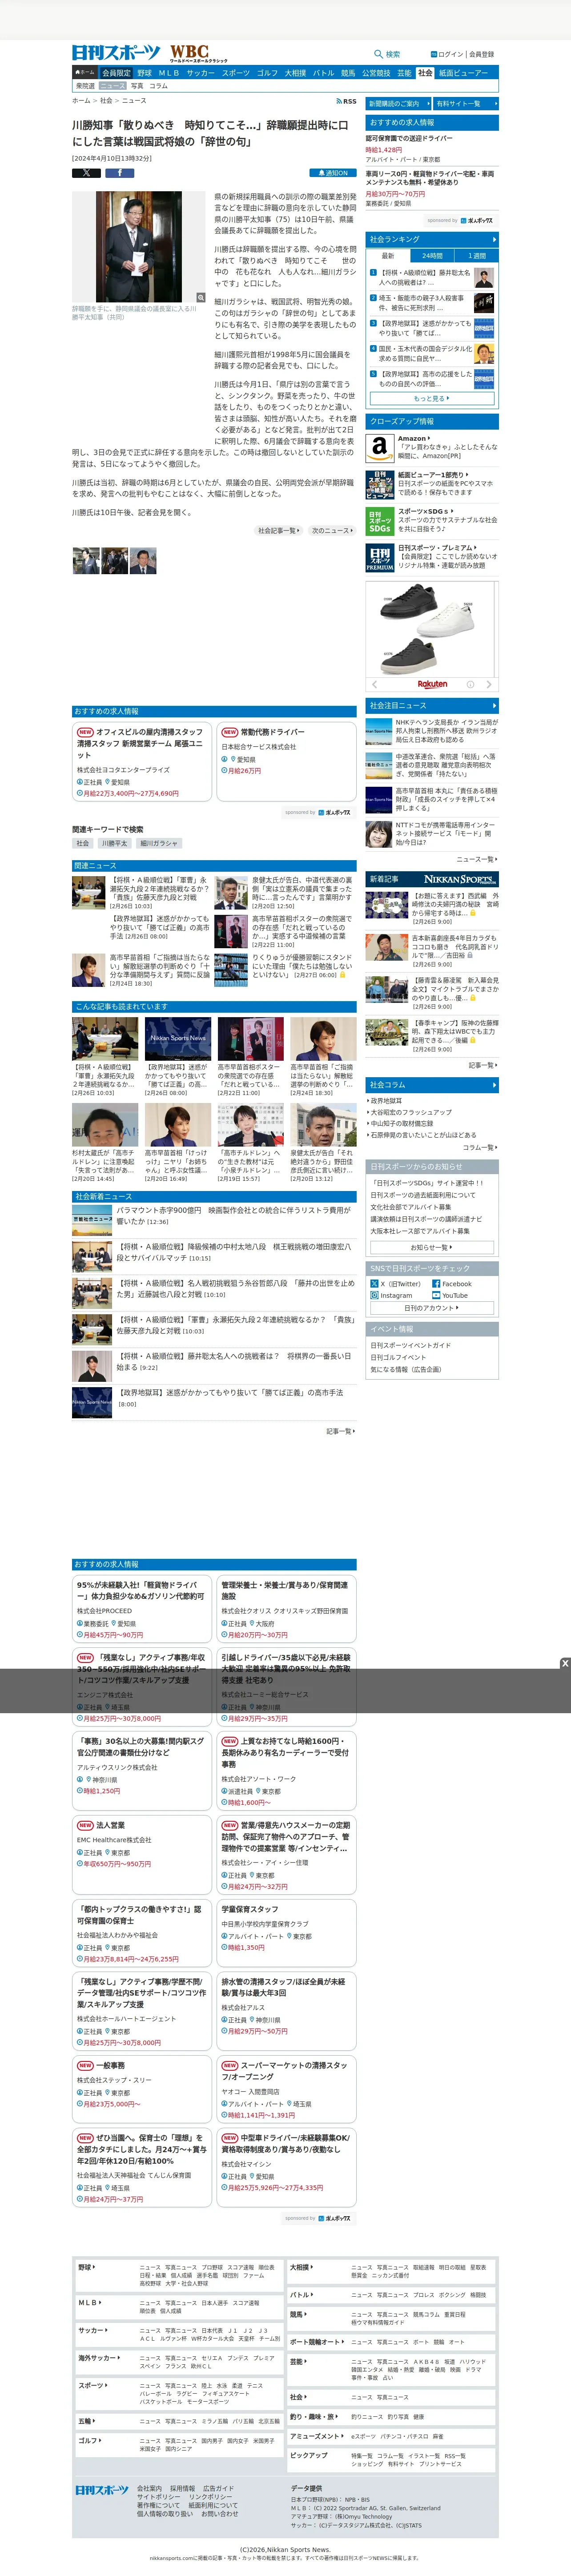Screen dimensions: 571x2576
Task: Open 大谷翔平のフラッシュアップ column link
Action: click(411, 1112)
